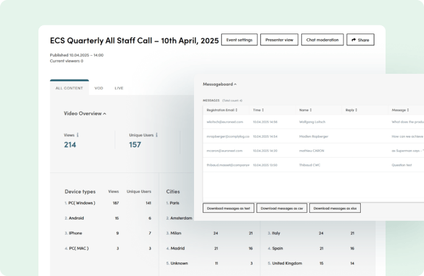The image size is (424, 276).
Task: Click Amsterdam in Cities list
Action: (181, 218)
